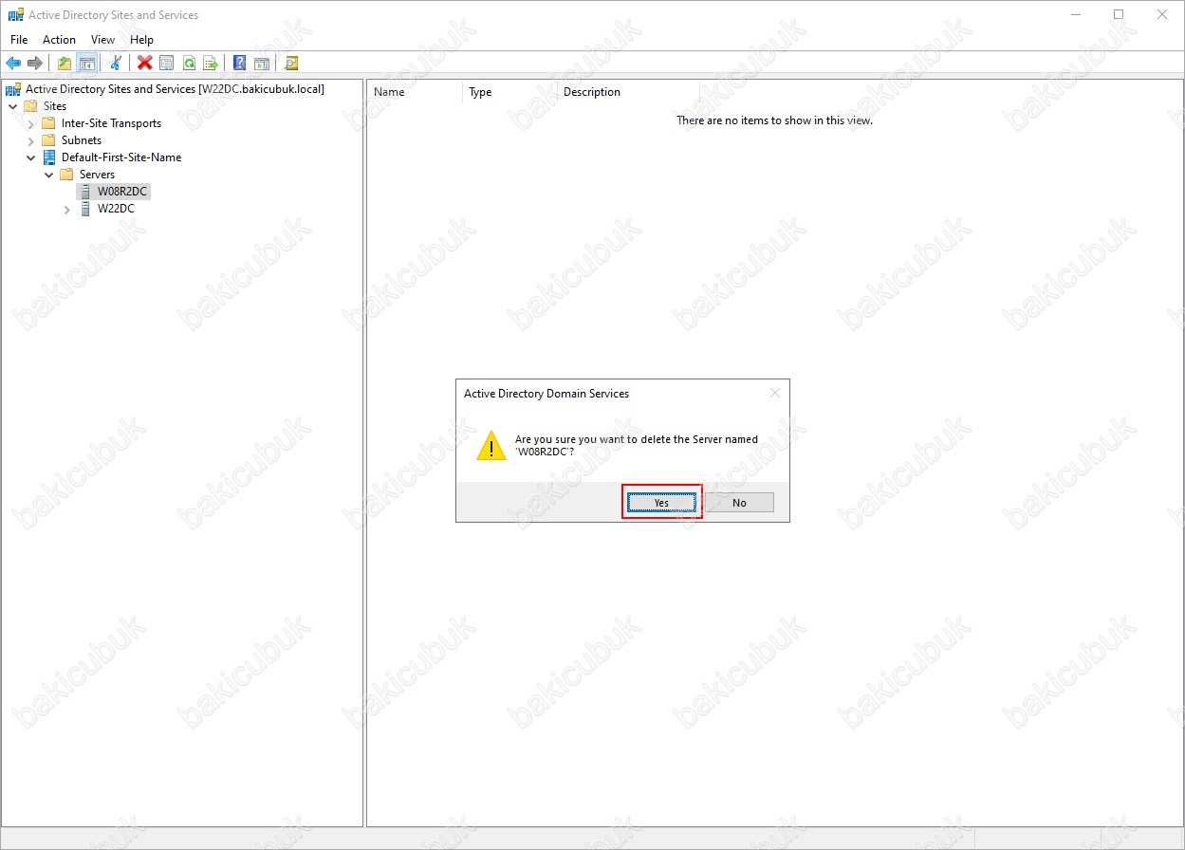Viewport: 1185px width, 850px height.
Task: Maximize the Sites and Services window
Action: pyautogui.click(x=1119, y=14)
